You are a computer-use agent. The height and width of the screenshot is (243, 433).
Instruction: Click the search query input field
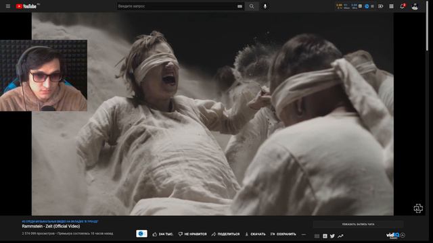pyautogui.click(x=176, y=6)
